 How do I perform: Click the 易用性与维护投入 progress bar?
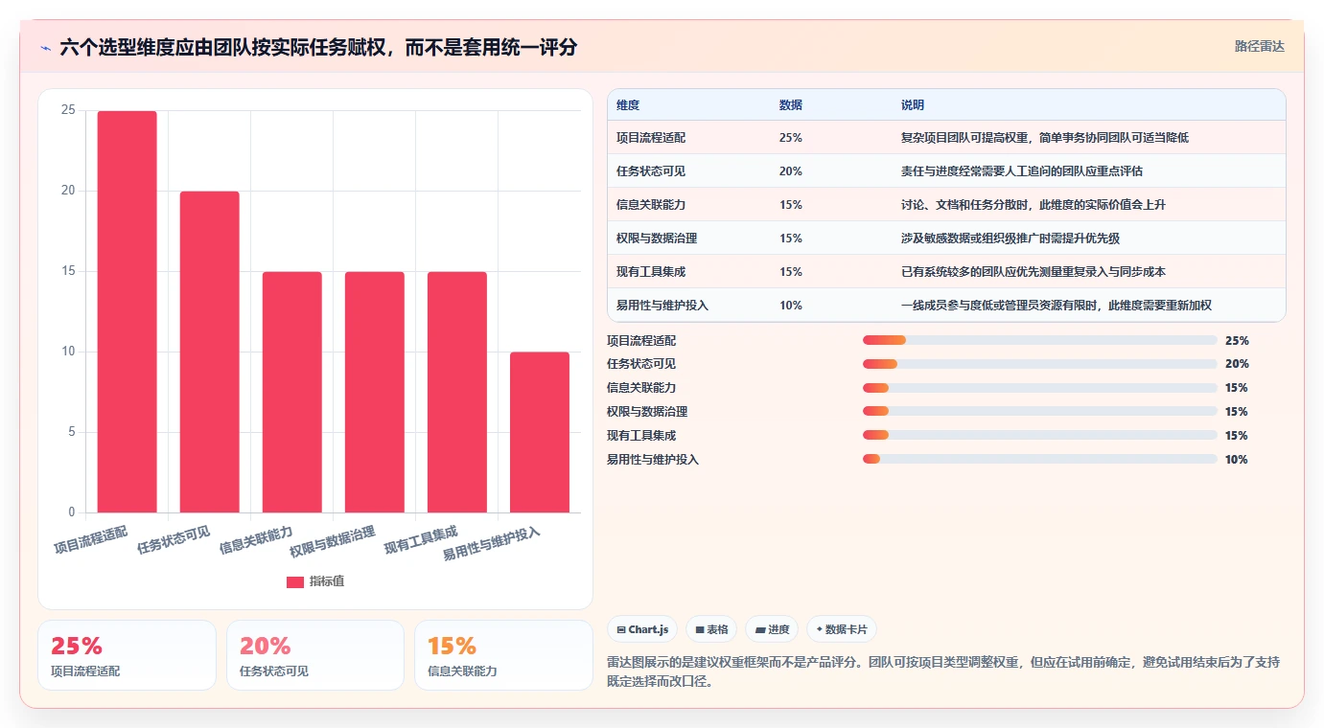1039,460
